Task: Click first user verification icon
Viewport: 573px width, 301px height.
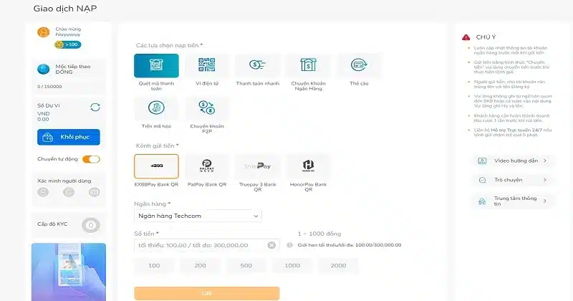Action: click(43, 192)
